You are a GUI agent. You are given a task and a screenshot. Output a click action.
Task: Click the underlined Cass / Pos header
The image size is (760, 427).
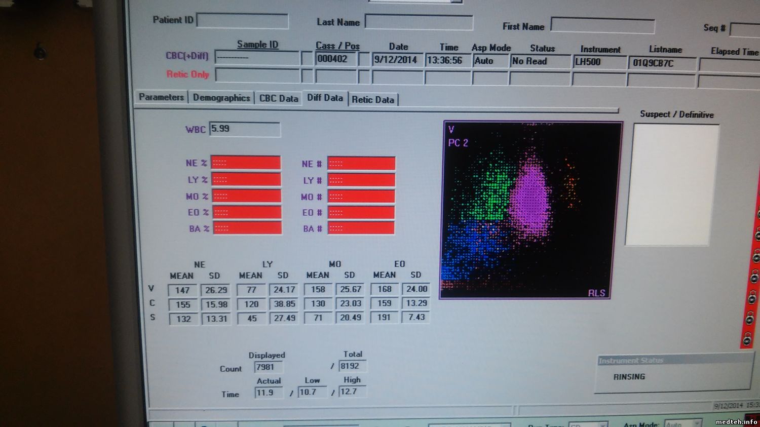tap(337, 46)
